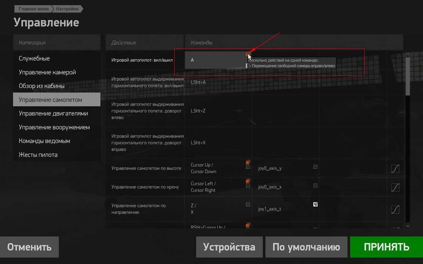423x264 pixels.
Task: Open the Устройства devices button
Action: pos(229,247)
